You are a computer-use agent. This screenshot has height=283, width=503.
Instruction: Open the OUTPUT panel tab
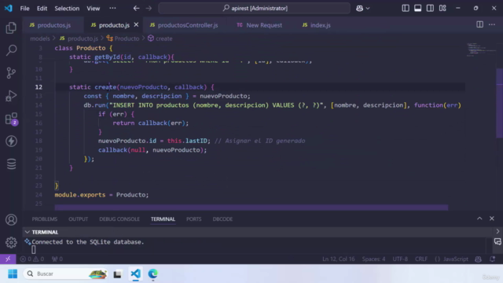tap(79, 219)
